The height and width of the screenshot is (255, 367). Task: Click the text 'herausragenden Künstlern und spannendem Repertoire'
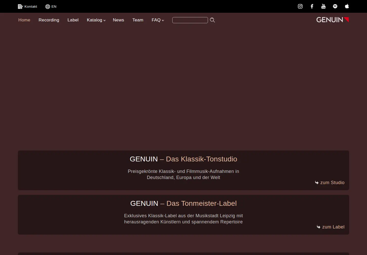tap(183, 222)
